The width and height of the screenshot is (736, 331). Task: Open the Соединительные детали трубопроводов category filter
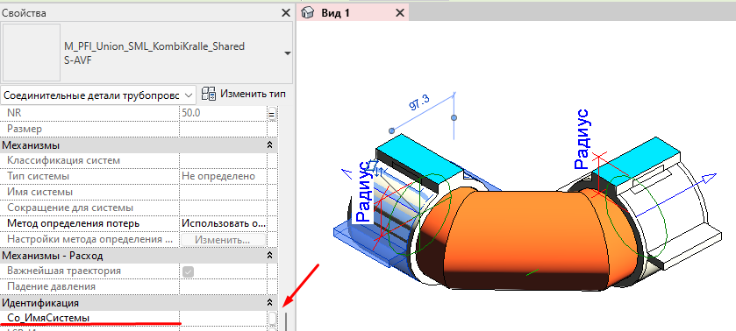click(x=97, y=95)
